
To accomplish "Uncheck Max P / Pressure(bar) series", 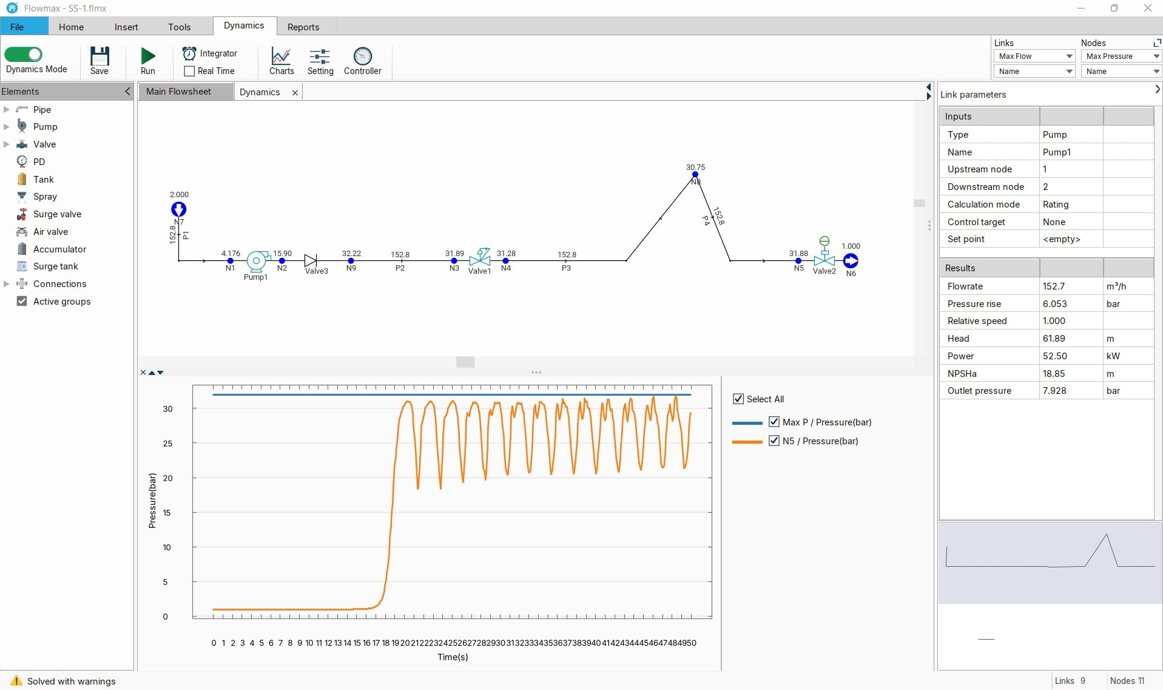I will (x=774, y=422).
